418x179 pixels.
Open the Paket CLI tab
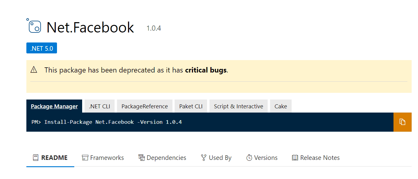(x=191, y=106)
